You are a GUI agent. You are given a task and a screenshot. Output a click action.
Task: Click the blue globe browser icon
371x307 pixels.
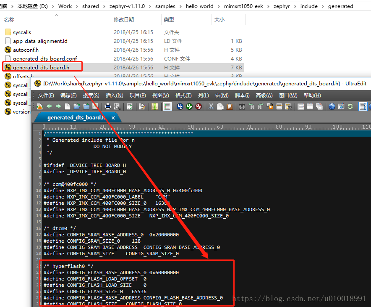332,106
